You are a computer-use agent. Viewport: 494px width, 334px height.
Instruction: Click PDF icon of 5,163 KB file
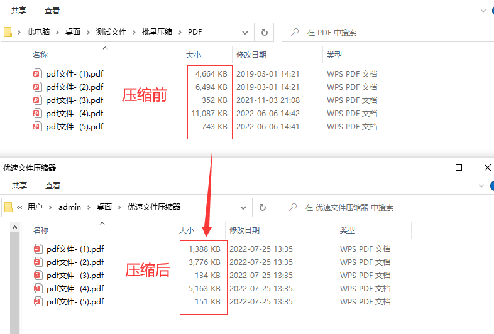tap(38, 289)
